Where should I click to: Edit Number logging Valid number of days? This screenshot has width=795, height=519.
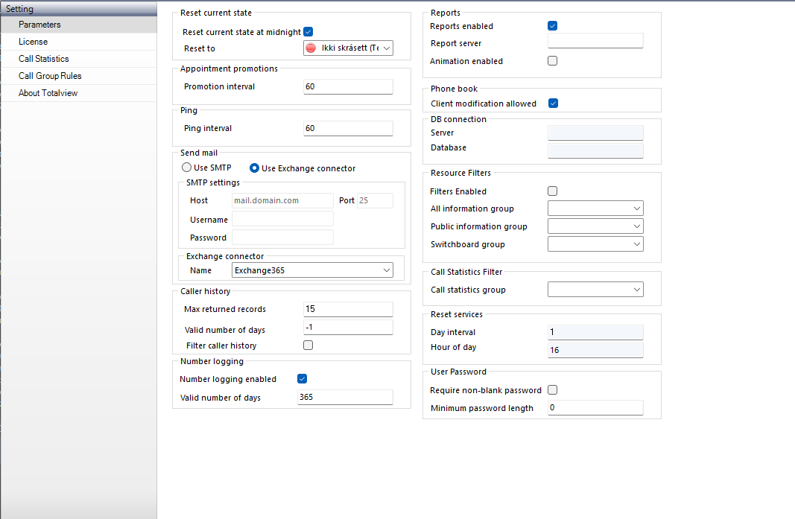[345, 397]
